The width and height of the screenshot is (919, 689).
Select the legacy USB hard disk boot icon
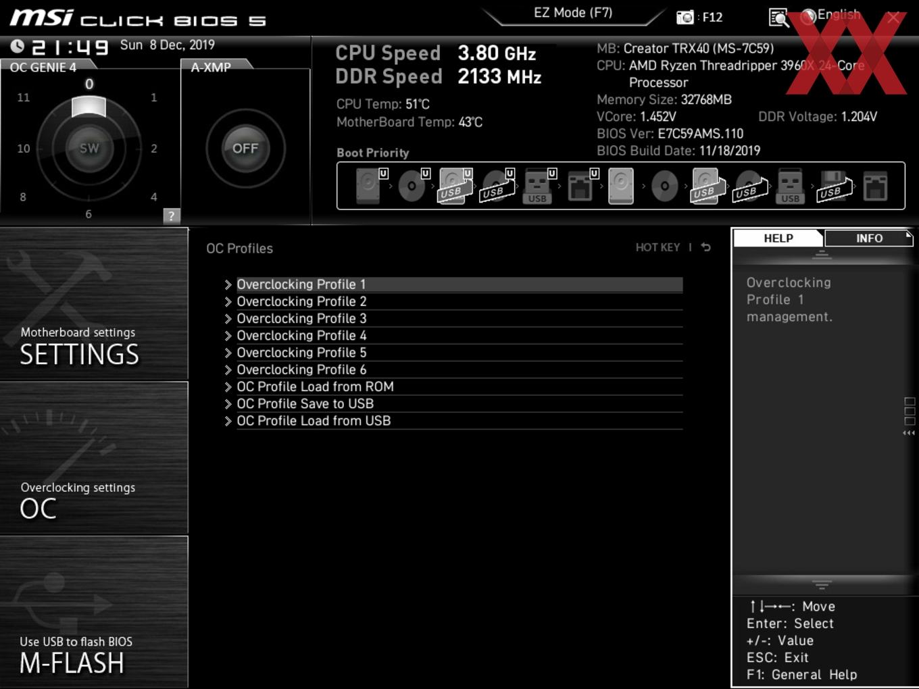coord(707,186)
